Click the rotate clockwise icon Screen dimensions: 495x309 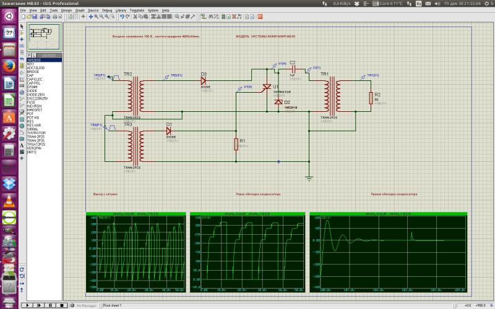point(22,269)
